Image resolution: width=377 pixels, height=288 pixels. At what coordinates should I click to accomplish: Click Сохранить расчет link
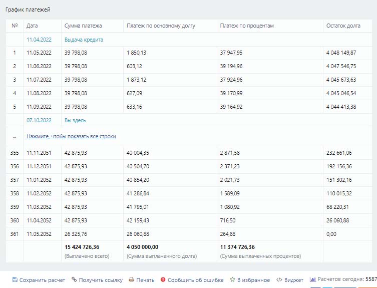[x=43, y=280]
